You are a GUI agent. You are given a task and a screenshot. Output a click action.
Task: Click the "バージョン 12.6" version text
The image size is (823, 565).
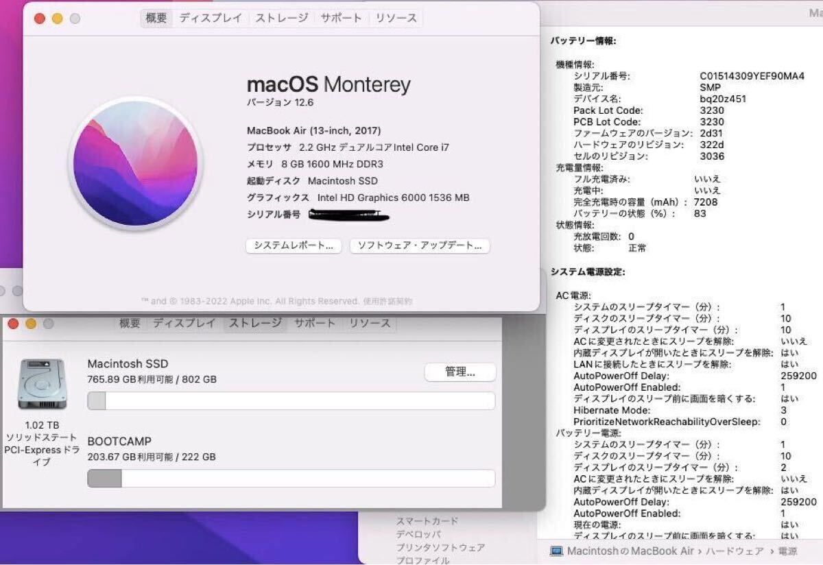281,103
